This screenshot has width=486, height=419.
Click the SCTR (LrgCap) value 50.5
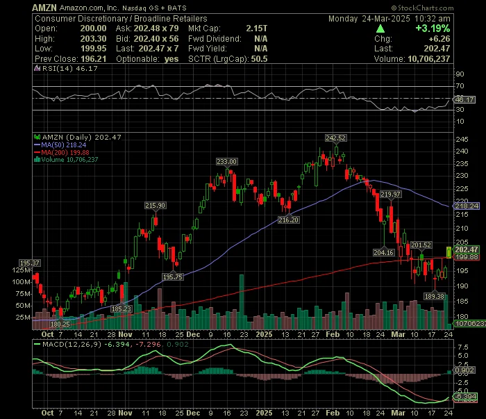[259, 59]
